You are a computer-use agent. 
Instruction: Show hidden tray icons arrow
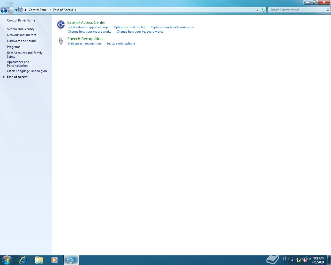tap(292, 260)
